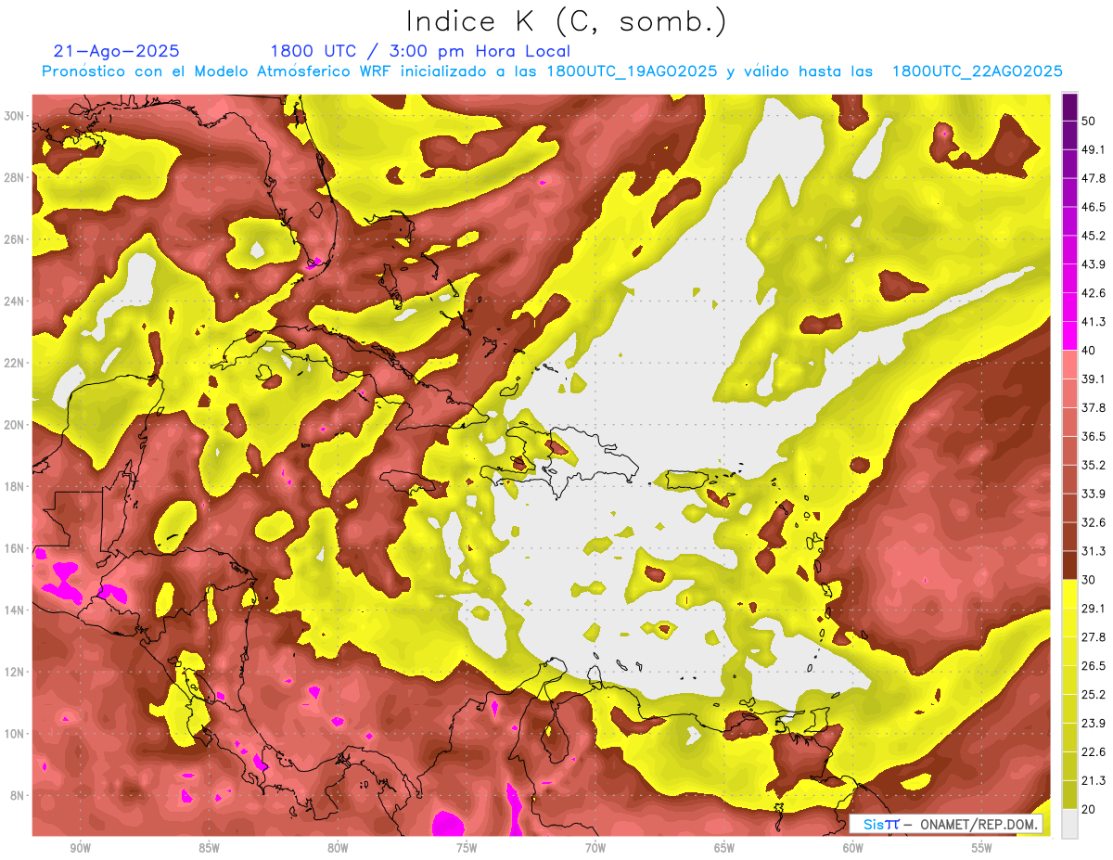The image size is (1113, 860).
Task: Click the '12N' latitude label
Action: click(x=14, y=673)
